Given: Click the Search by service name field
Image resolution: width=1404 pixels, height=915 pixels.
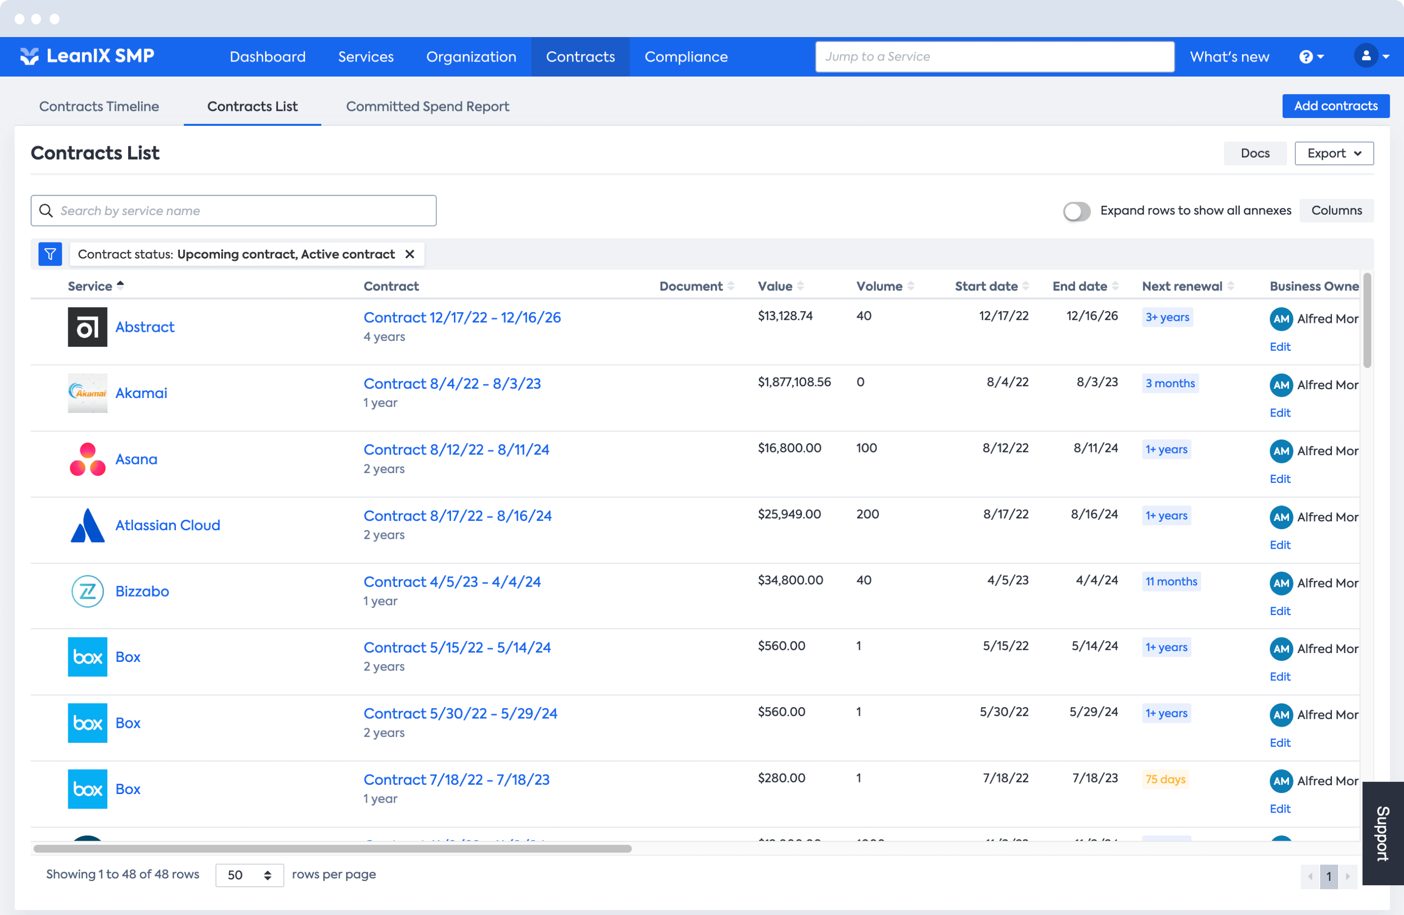Looking at the screenshot, I should click(x=234, y=211).
